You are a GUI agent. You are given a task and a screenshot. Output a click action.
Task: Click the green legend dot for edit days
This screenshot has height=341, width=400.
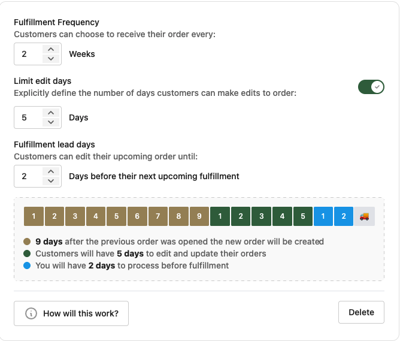click(x=27, y=254)
